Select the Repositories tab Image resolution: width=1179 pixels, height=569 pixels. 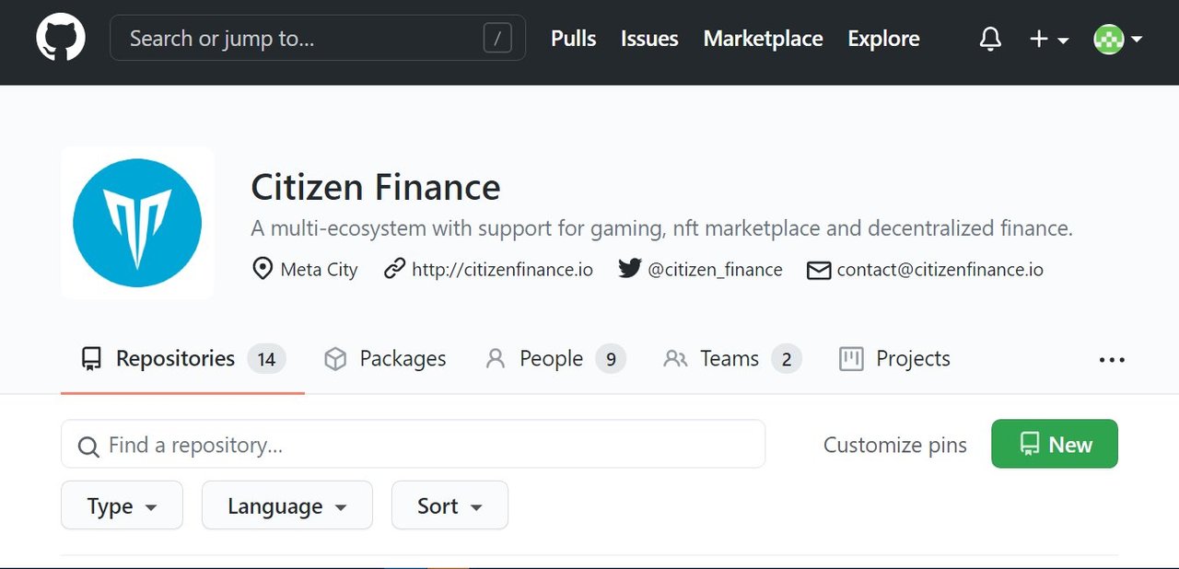click(182, 359)
